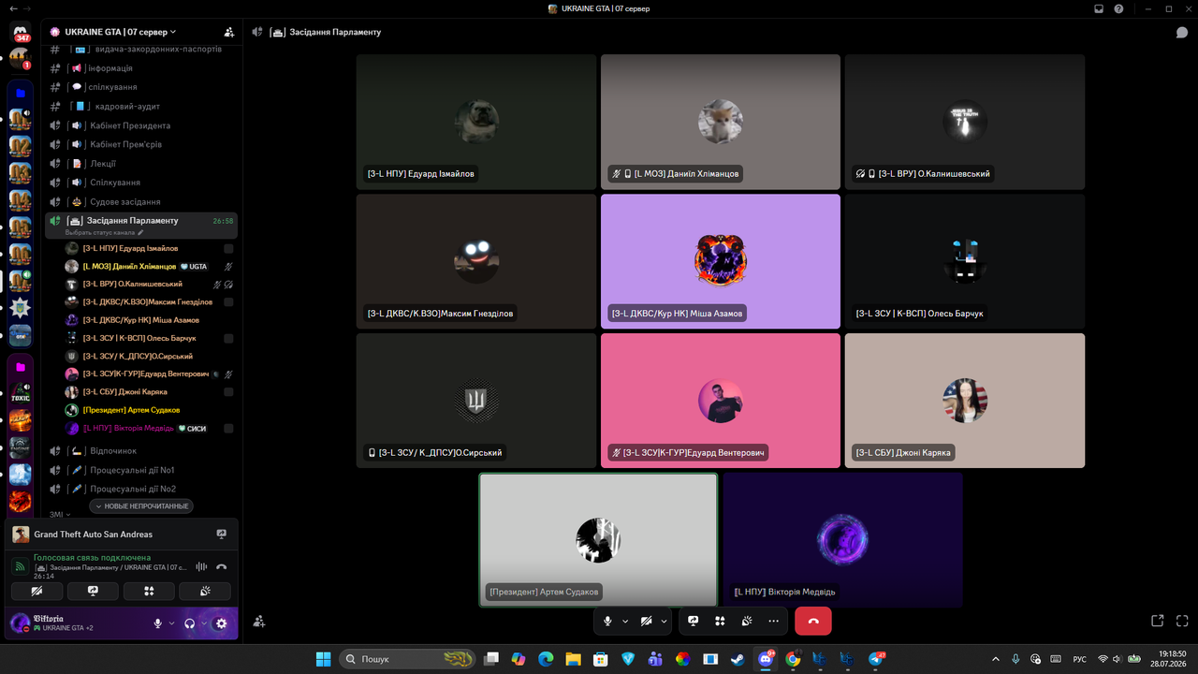Start an activity from bottom call controls
Viewport: 1198px width, 674px height.
tap(720, 621)
